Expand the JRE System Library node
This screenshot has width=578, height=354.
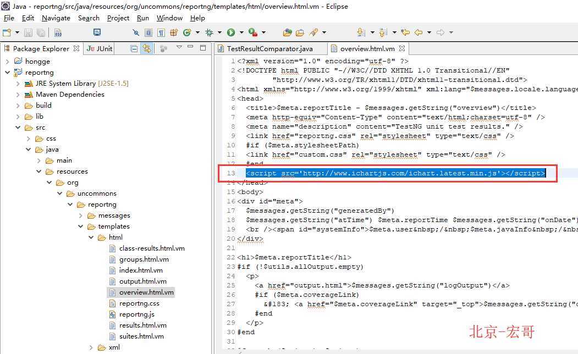pos(18,84)
